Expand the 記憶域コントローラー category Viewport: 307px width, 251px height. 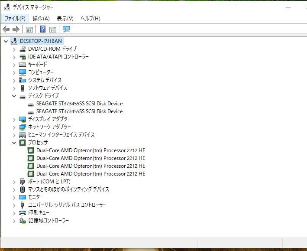tap(14, 221)
